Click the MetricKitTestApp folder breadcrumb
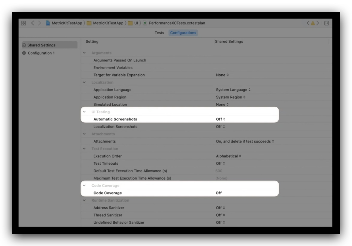Image resolution: width=352 pixels, height=246 pixels. [x=105, y=23]
